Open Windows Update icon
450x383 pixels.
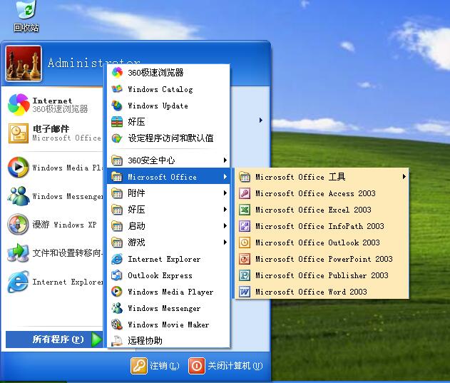(117, 106)
